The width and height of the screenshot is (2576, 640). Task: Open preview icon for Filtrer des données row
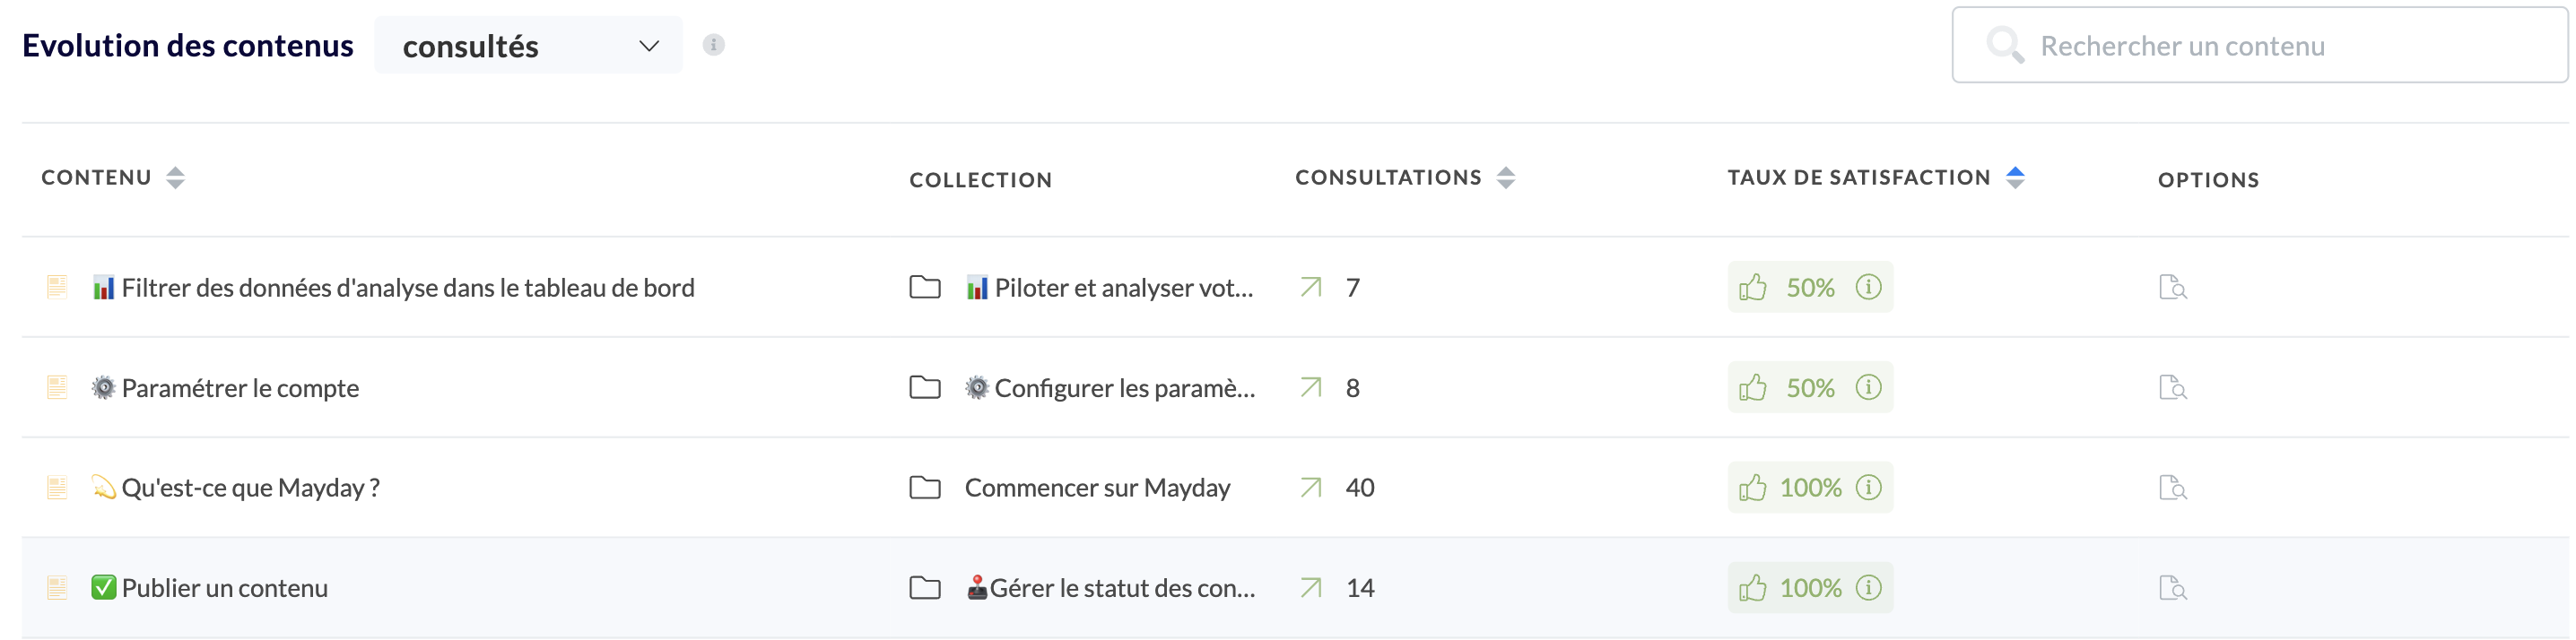[2172, 288]
